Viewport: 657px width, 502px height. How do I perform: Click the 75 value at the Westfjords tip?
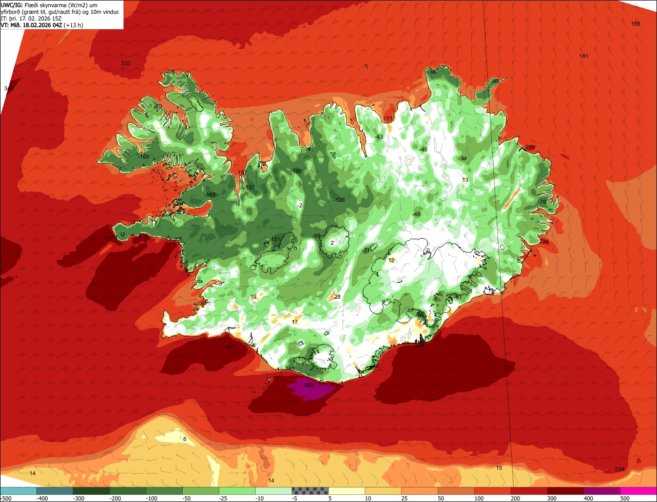click(171, 72)
